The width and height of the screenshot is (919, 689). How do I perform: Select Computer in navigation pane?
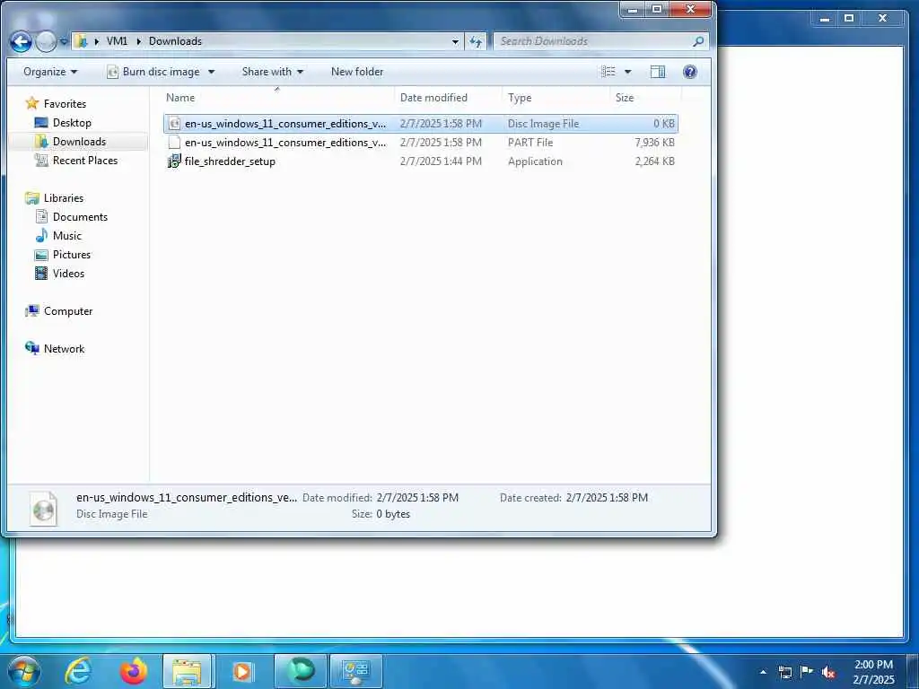pos(68,311)
